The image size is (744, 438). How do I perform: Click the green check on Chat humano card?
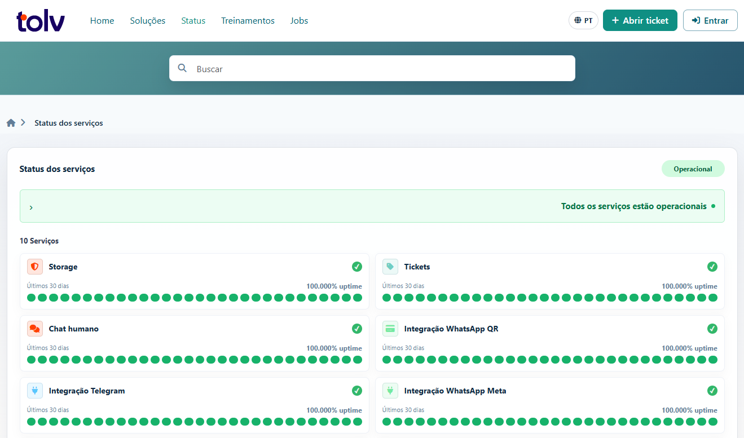click(357, 329)
